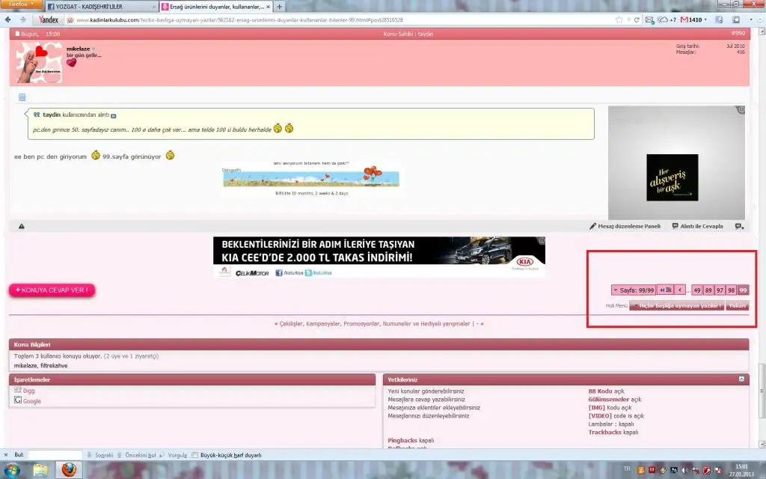
Task: Toggle Vurgula highlight-all in the find bar
Action: click(x=172, y=455)
